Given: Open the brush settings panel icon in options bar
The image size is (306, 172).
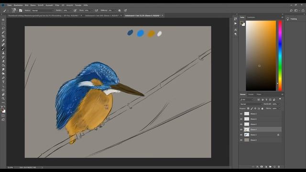Looking at the screenshot, I should (21, 11).
